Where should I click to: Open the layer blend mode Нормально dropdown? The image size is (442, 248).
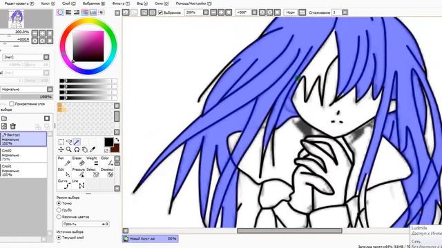click(50, 89)
